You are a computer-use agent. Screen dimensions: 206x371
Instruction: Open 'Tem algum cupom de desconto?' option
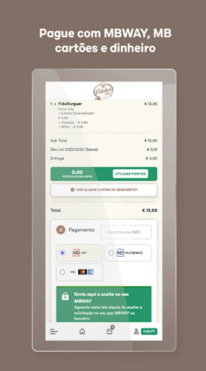pyautogui.click(x=104, y=190)
